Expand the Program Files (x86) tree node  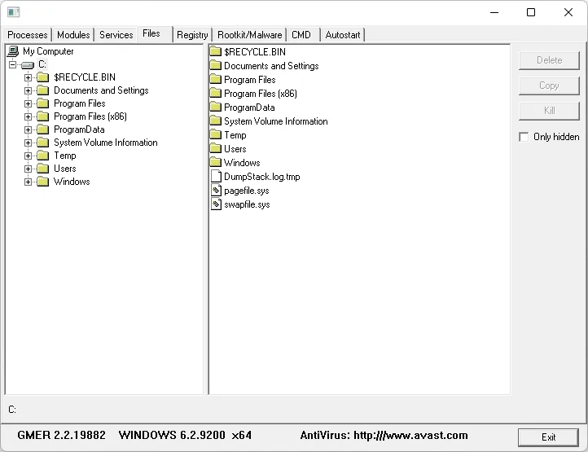click(x=29, y=116)
